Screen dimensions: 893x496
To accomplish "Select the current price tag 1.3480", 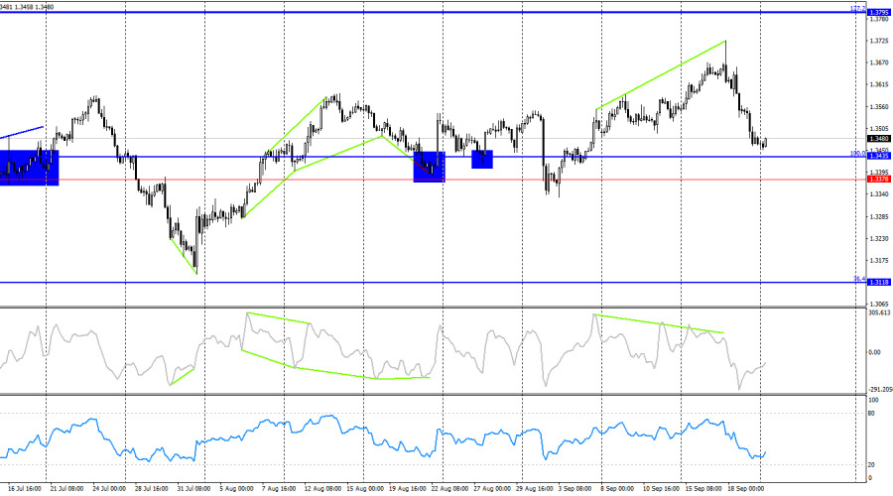I will point(878,139).
